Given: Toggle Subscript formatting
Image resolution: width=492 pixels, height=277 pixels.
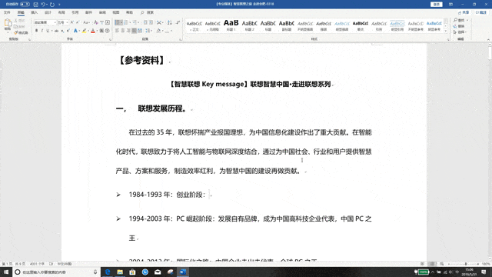Looking at the screenshot, I should (62, 31).
